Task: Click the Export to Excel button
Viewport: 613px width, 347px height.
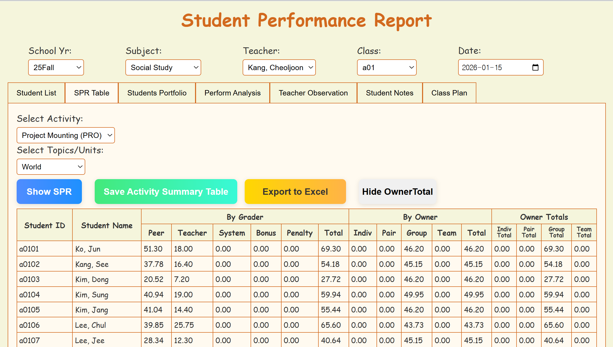Action: point(295,192)
